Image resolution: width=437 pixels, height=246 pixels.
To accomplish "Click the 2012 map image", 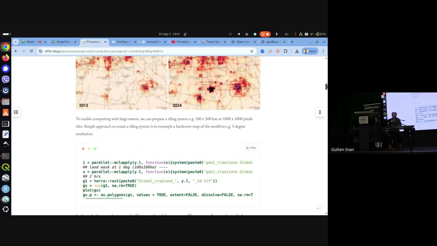I will (122, 83).
